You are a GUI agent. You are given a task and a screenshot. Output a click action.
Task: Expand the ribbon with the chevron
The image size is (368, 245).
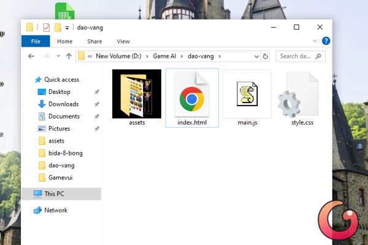click(x=315, y=41)
